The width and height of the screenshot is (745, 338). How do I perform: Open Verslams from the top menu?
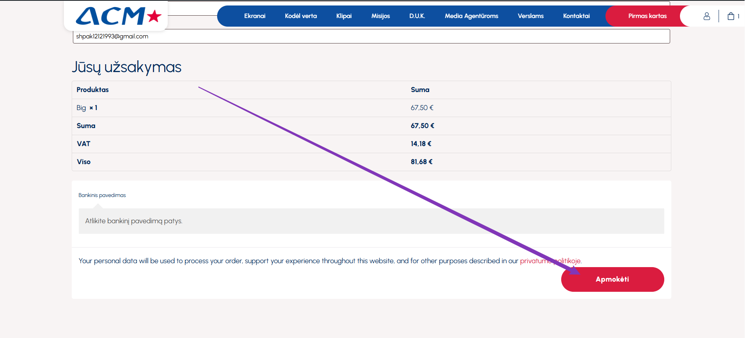tap(530, 16)
